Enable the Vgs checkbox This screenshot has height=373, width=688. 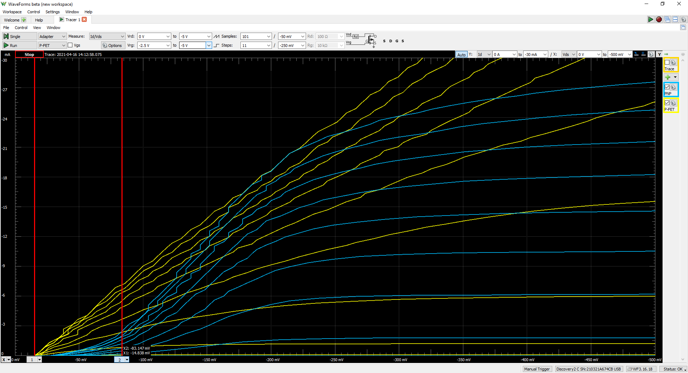pyautogui.click(x=70, y=45)
